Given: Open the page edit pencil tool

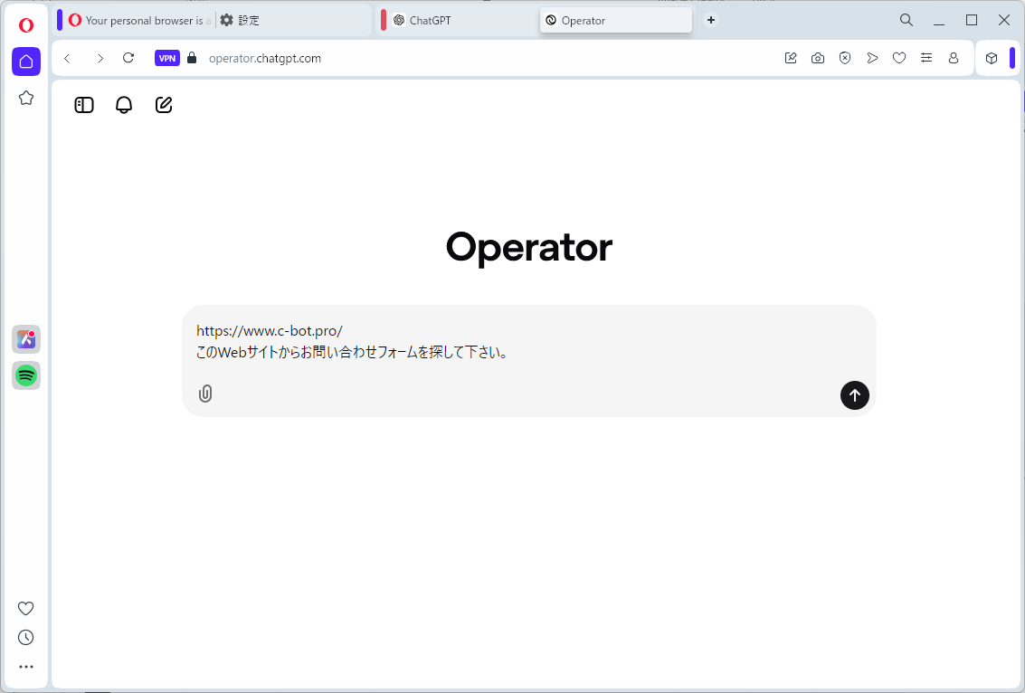Looking at the screenshot, I should [x=791, y=58].
